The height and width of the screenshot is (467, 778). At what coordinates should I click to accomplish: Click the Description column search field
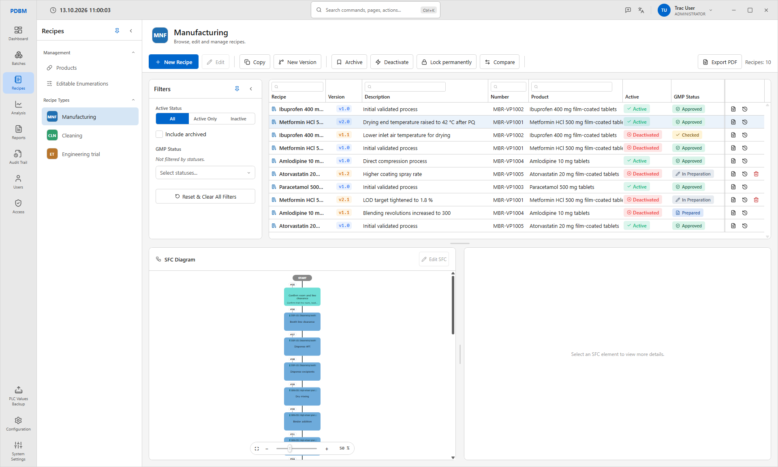[x=405, y=87]
